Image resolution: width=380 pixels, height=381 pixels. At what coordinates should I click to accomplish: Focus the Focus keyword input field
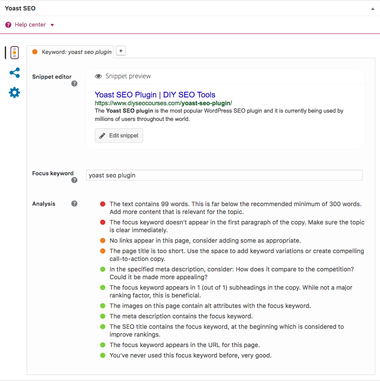[224, 175]
